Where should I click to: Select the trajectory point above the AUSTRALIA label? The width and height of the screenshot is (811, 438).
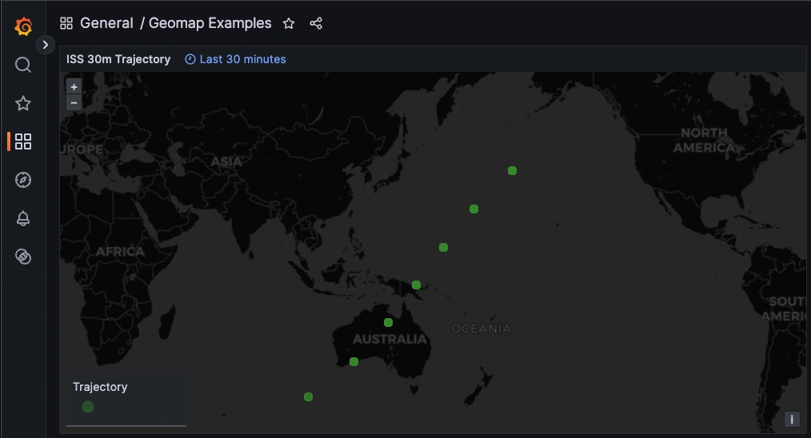tap(389, 323)
